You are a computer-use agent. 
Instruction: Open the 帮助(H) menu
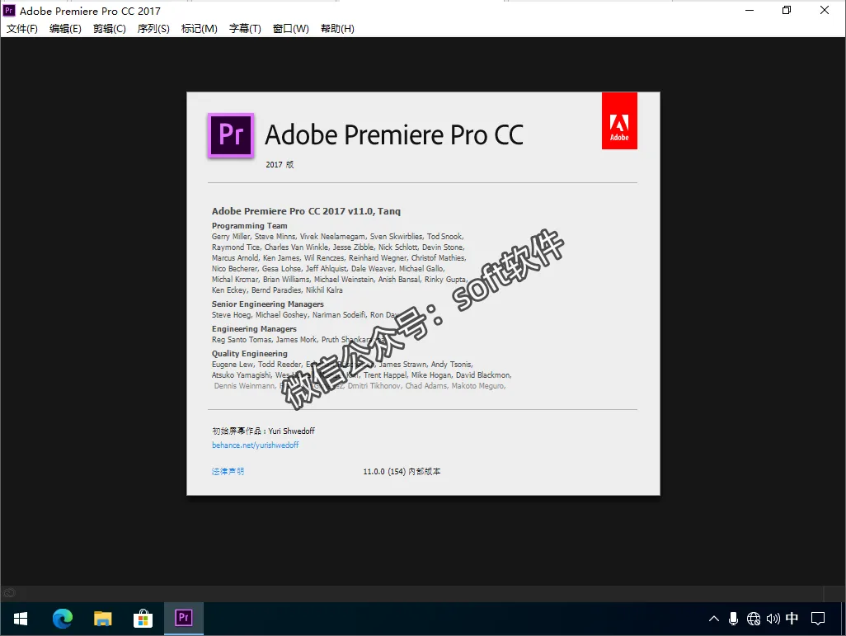click(337, 29)
